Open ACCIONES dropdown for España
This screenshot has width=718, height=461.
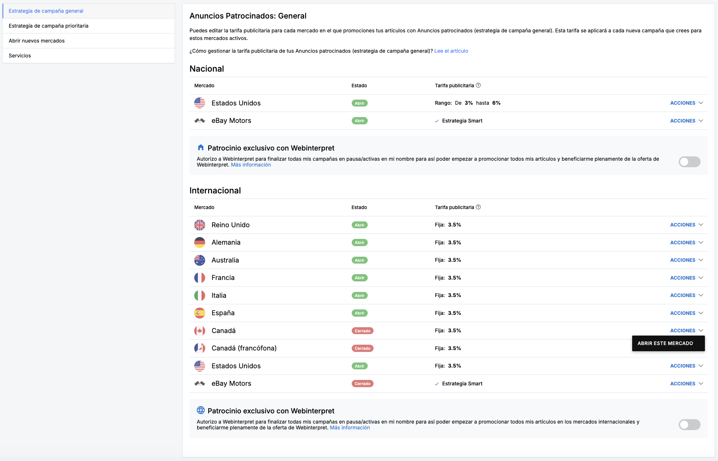click(686, 313)
